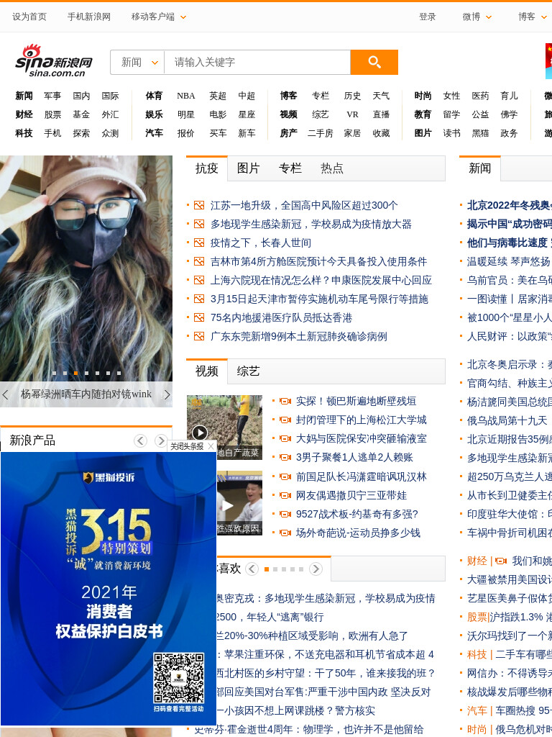Screen dimensions: 552x737
Task: Open the 汽车 navigation link
Action: click(154, 133)
